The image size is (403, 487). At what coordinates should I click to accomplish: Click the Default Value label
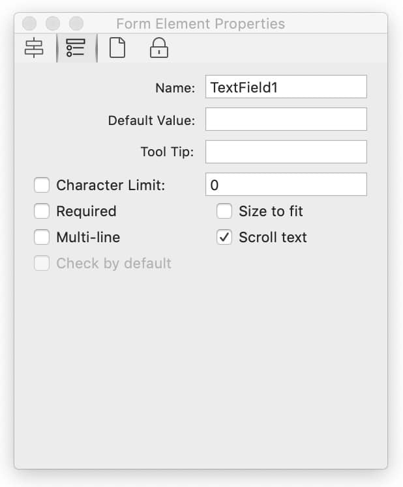[x=151, y=120]
